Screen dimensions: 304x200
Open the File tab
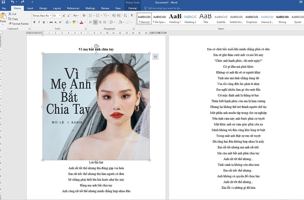[x=4, y=8]
